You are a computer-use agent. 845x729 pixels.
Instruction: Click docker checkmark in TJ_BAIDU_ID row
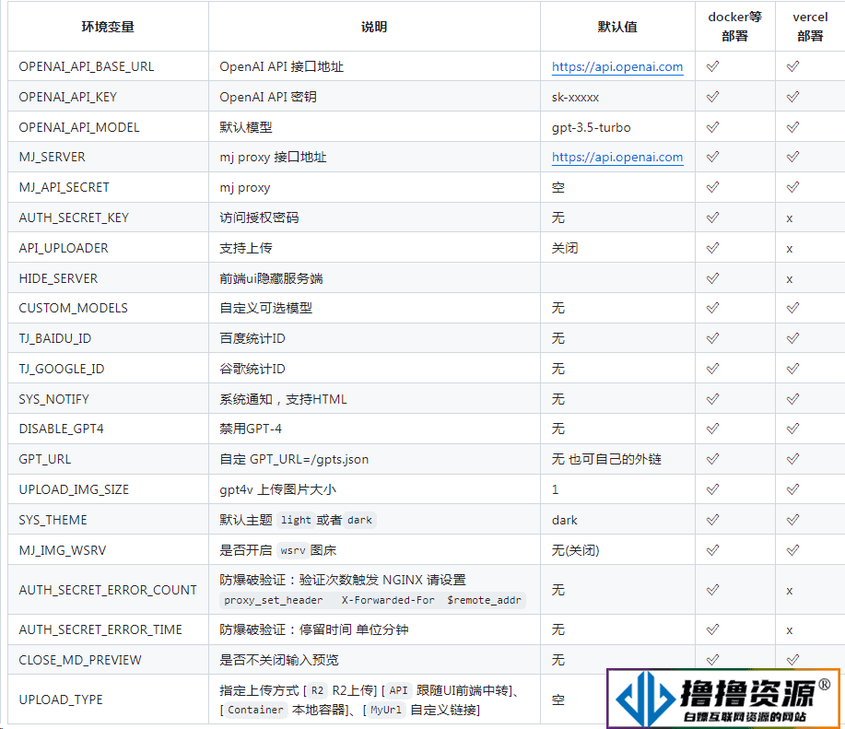point(712,338)
